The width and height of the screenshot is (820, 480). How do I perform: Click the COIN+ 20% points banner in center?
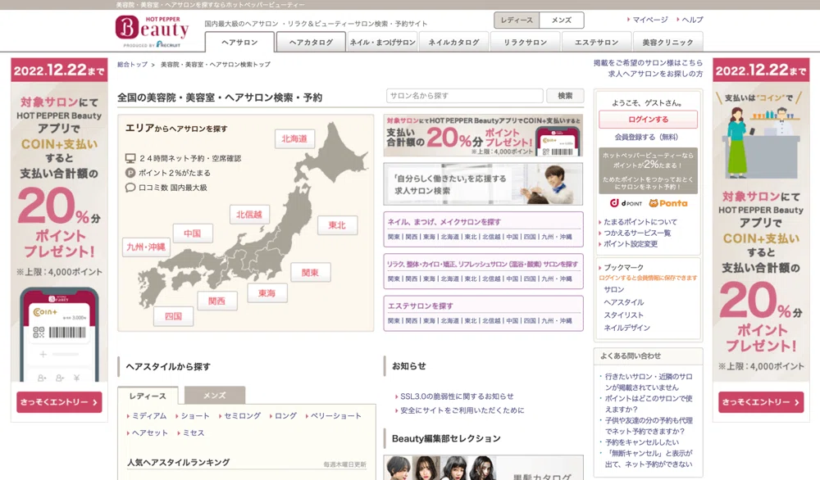point(483,136)
